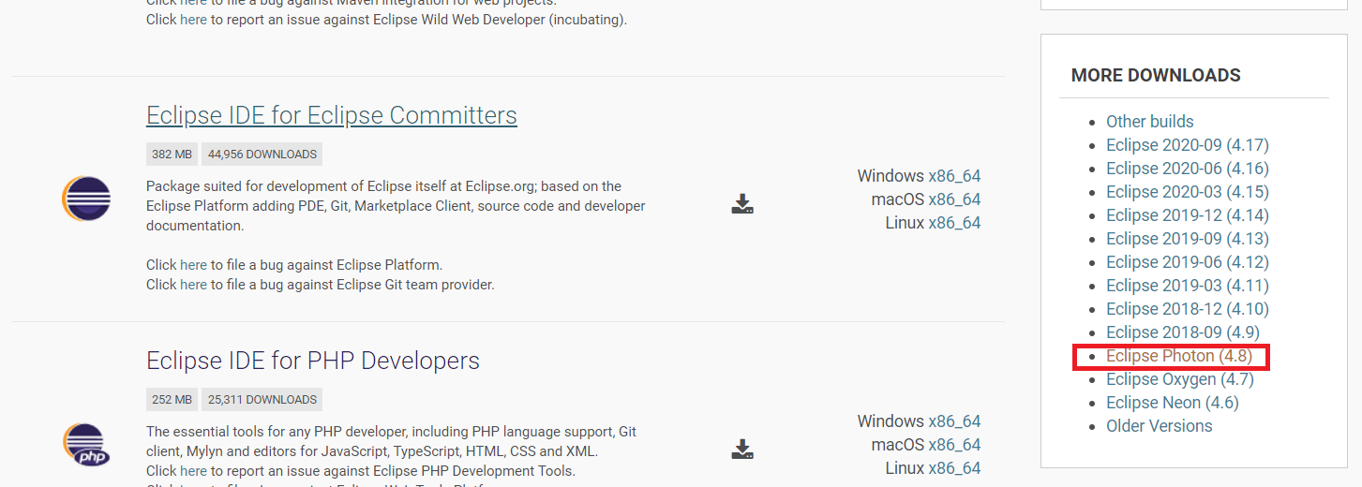The width and height of the screenshot is (1362, 487).
Task: Click download icon for PHP Developers package
Action: [742, 450]
